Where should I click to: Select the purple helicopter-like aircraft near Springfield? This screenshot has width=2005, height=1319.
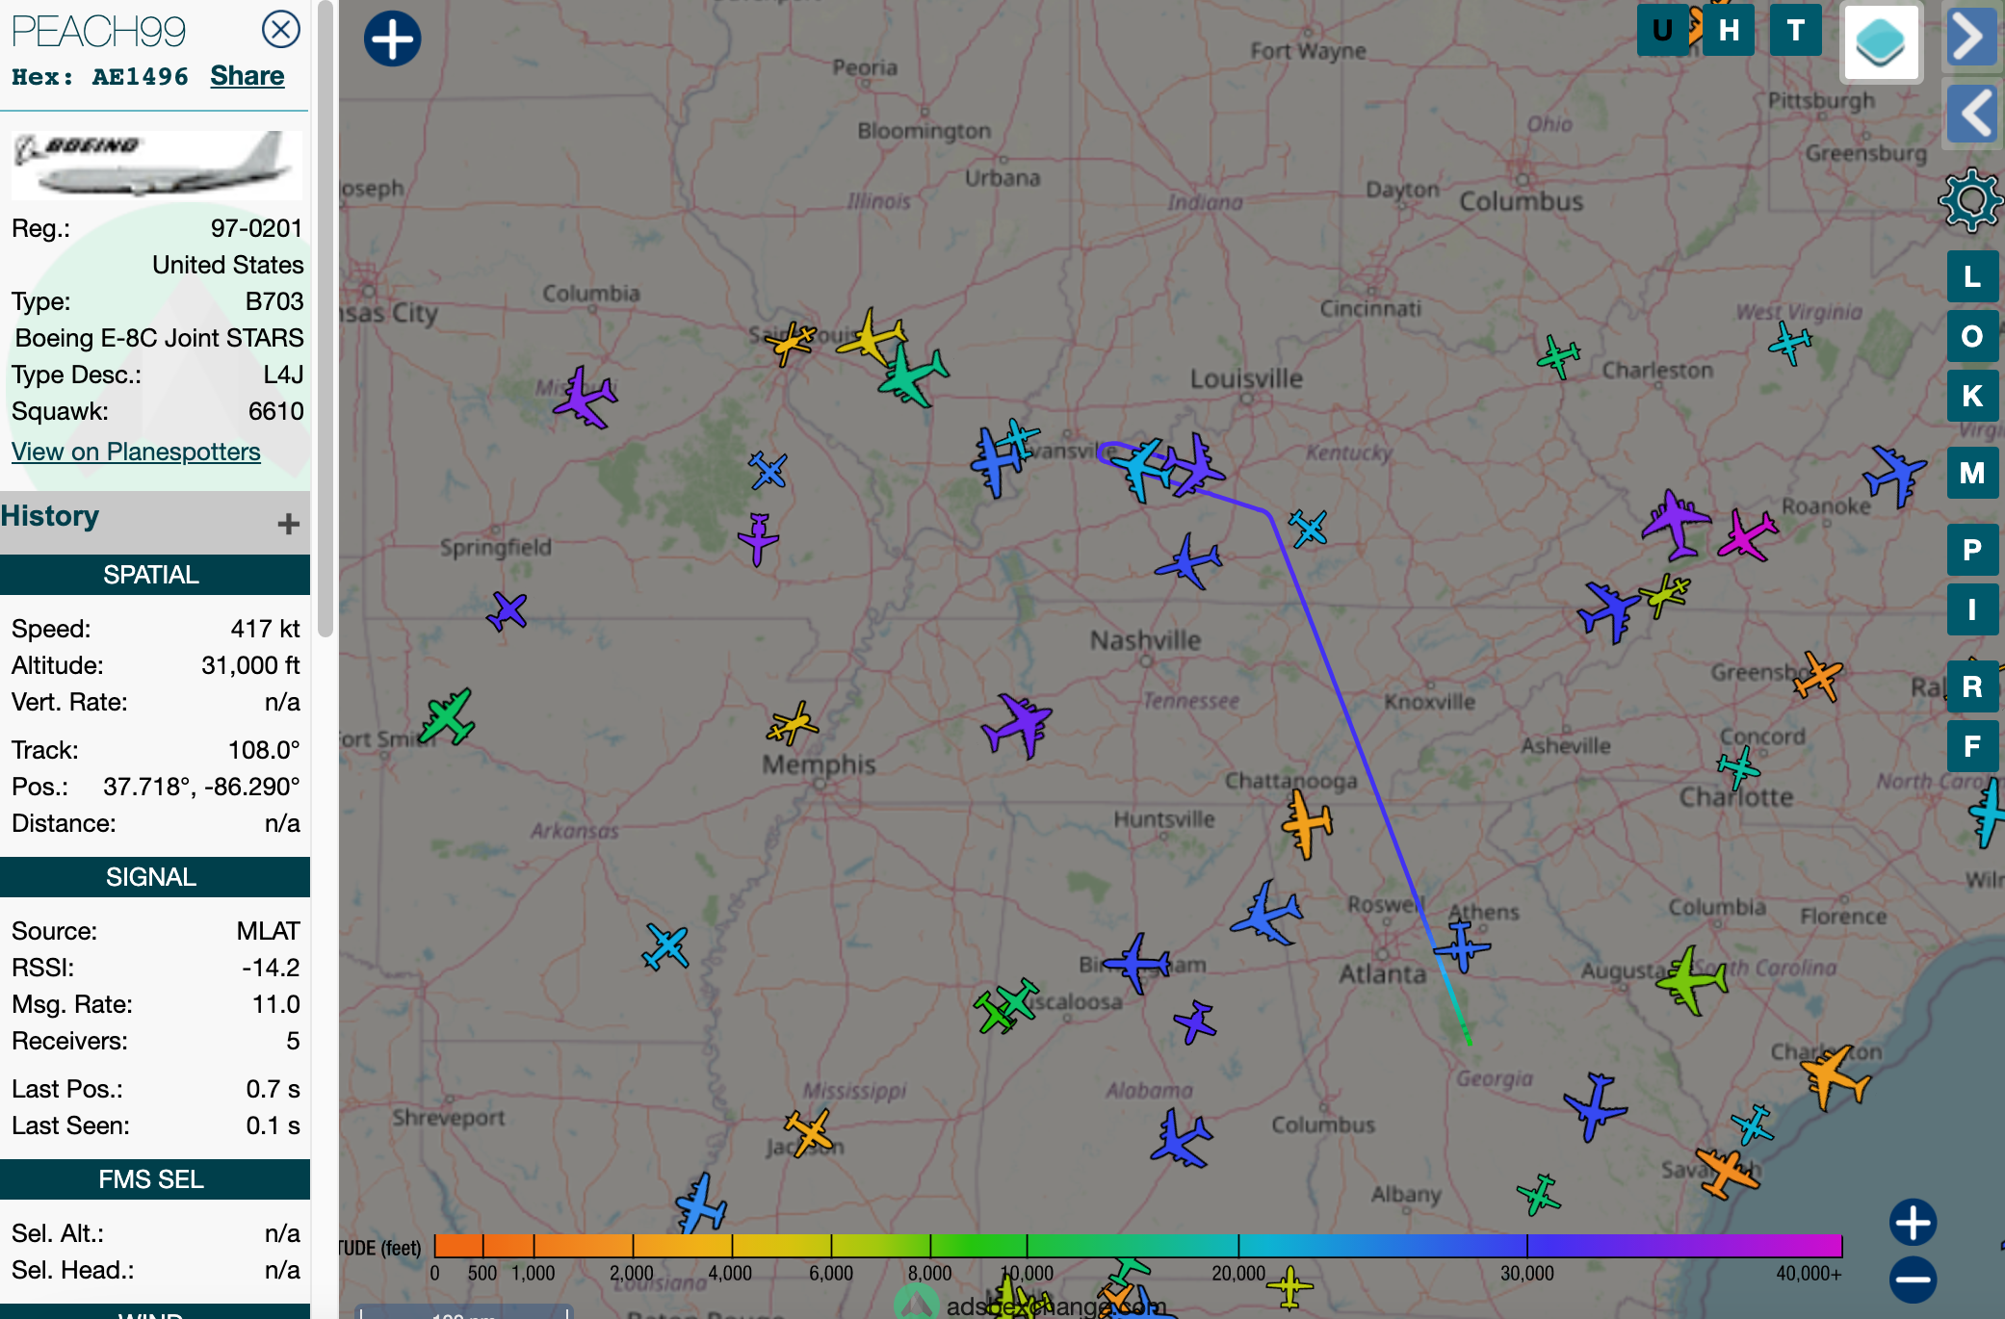pyautogui.click(x=759, y=538)
